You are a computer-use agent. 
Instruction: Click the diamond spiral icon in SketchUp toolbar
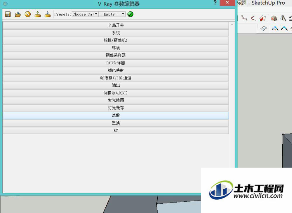(x=264, y=29)
